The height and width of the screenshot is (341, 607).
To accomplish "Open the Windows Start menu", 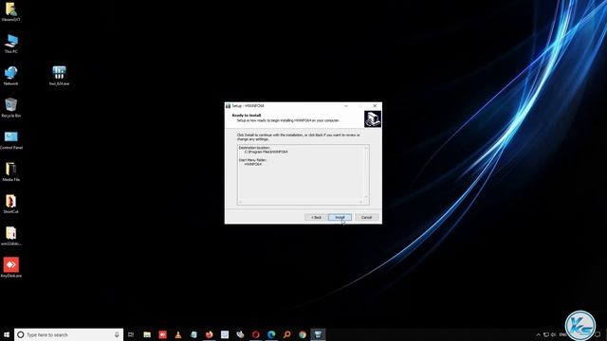I will click(x=7, y=334).
